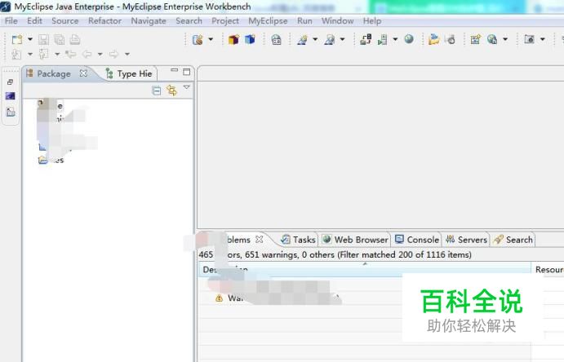
Task: Close the Problems tab
Action: point(259,239)
